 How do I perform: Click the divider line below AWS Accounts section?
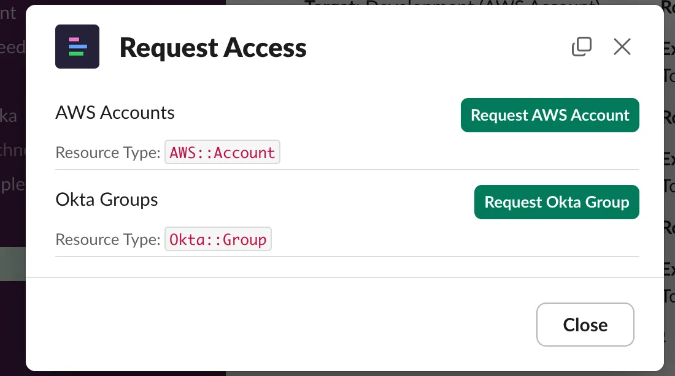pyautogui.click(x=347, y=170)
